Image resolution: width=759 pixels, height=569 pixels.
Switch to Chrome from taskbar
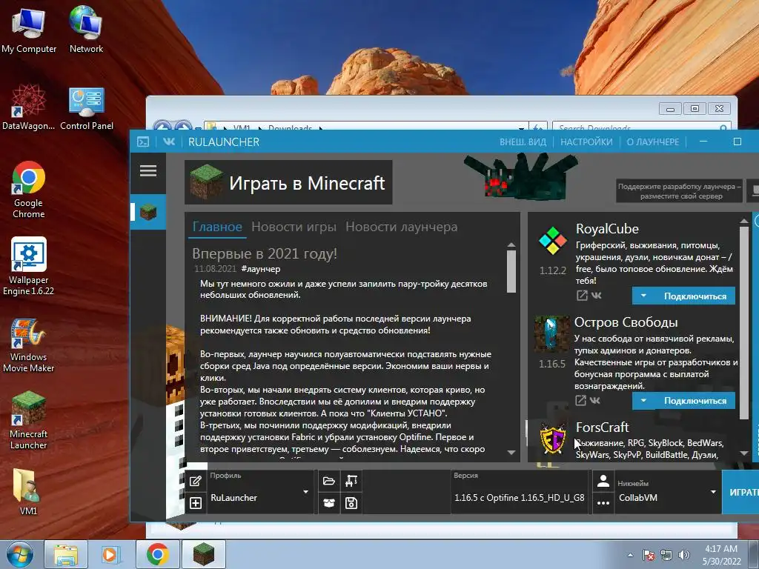click(157, 554)
